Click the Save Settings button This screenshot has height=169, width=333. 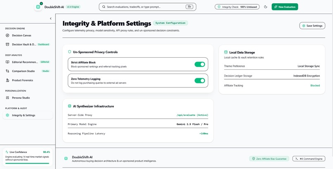(312, 26)
